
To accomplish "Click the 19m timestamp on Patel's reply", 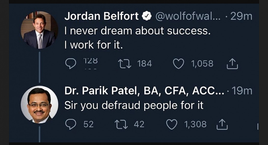I will (x=242, y=91).
